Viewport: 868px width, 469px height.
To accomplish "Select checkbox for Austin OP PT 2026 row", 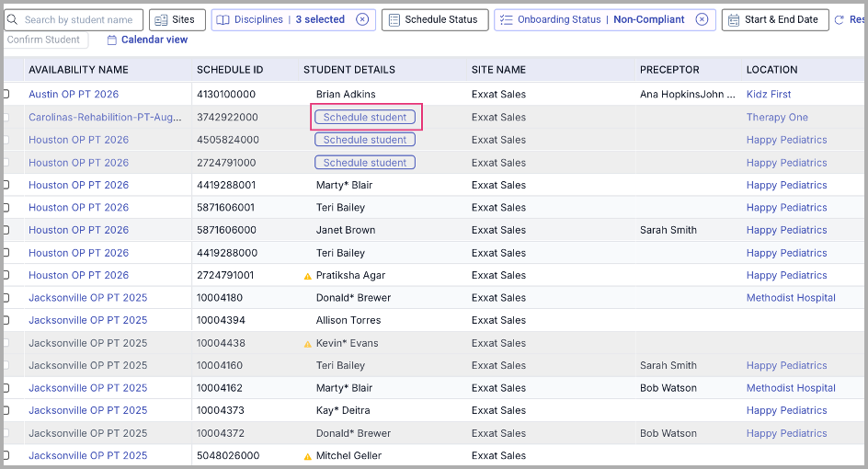I will (6, 94).
